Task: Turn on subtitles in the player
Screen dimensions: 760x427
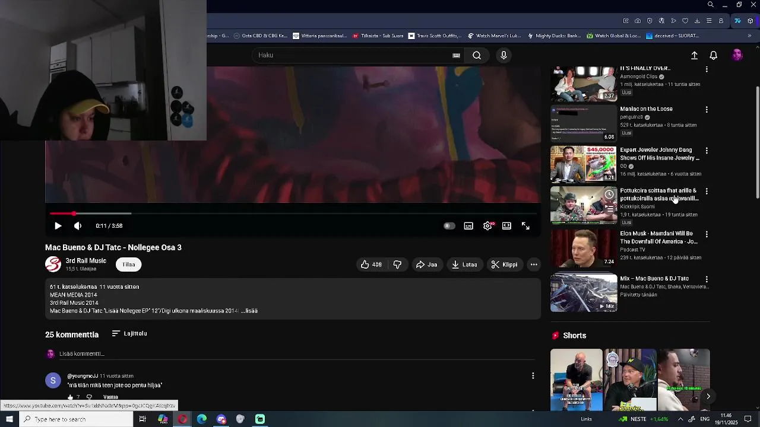Action: coord(468,226)
